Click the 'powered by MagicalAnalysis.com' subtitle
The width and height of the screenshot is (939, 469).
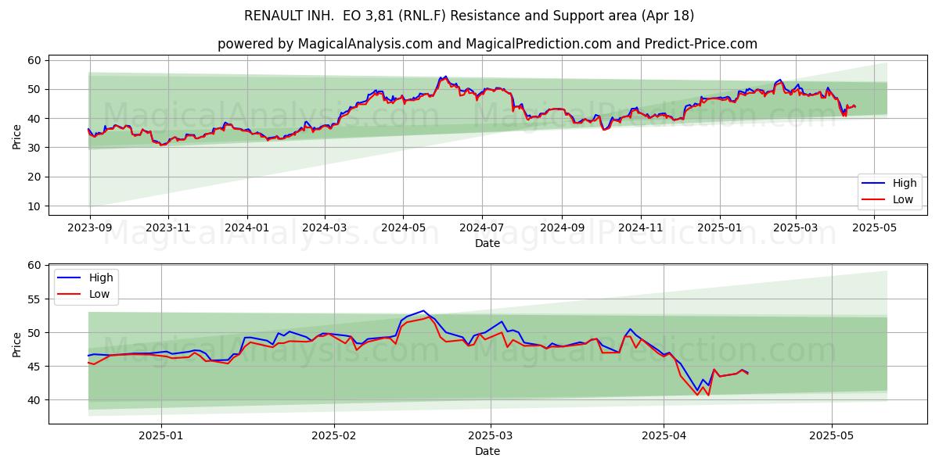point(487,44)
